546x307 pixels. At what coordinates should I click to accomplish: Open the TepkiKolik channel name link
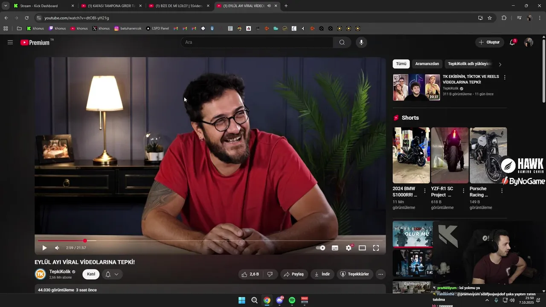point(60,272)
